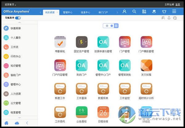
Task: Open the 公告通知 blackboard icon
Action: click(x=81, y=112)
